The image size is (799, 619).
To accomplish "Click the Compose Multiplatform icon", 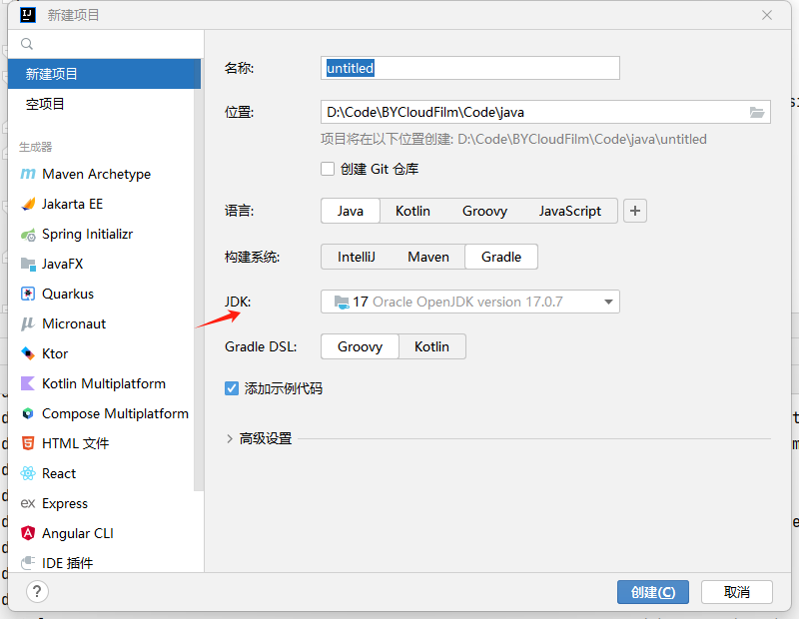I will click(x=28, y=413).
